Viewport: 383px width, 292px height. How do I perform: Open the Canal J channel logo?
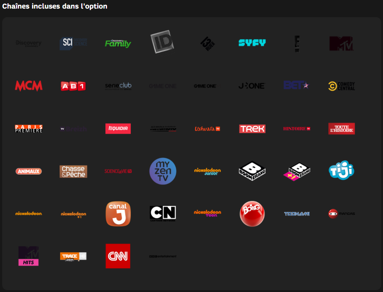click(x=118, y=214)
